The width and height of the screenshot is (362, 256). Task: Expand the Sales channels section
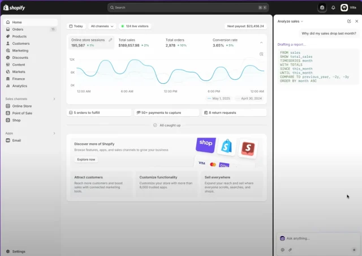coord(54,99)
